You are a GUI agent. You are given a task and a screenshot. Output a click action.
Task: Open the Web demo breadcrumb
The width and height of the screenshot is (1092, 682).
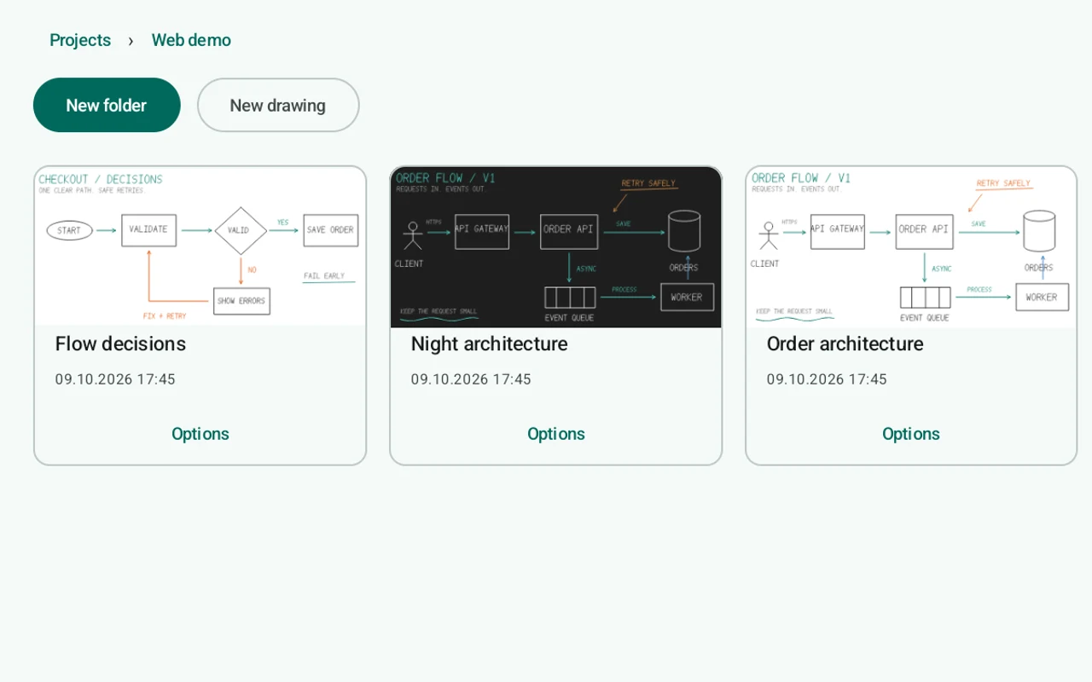pos(191,40)
